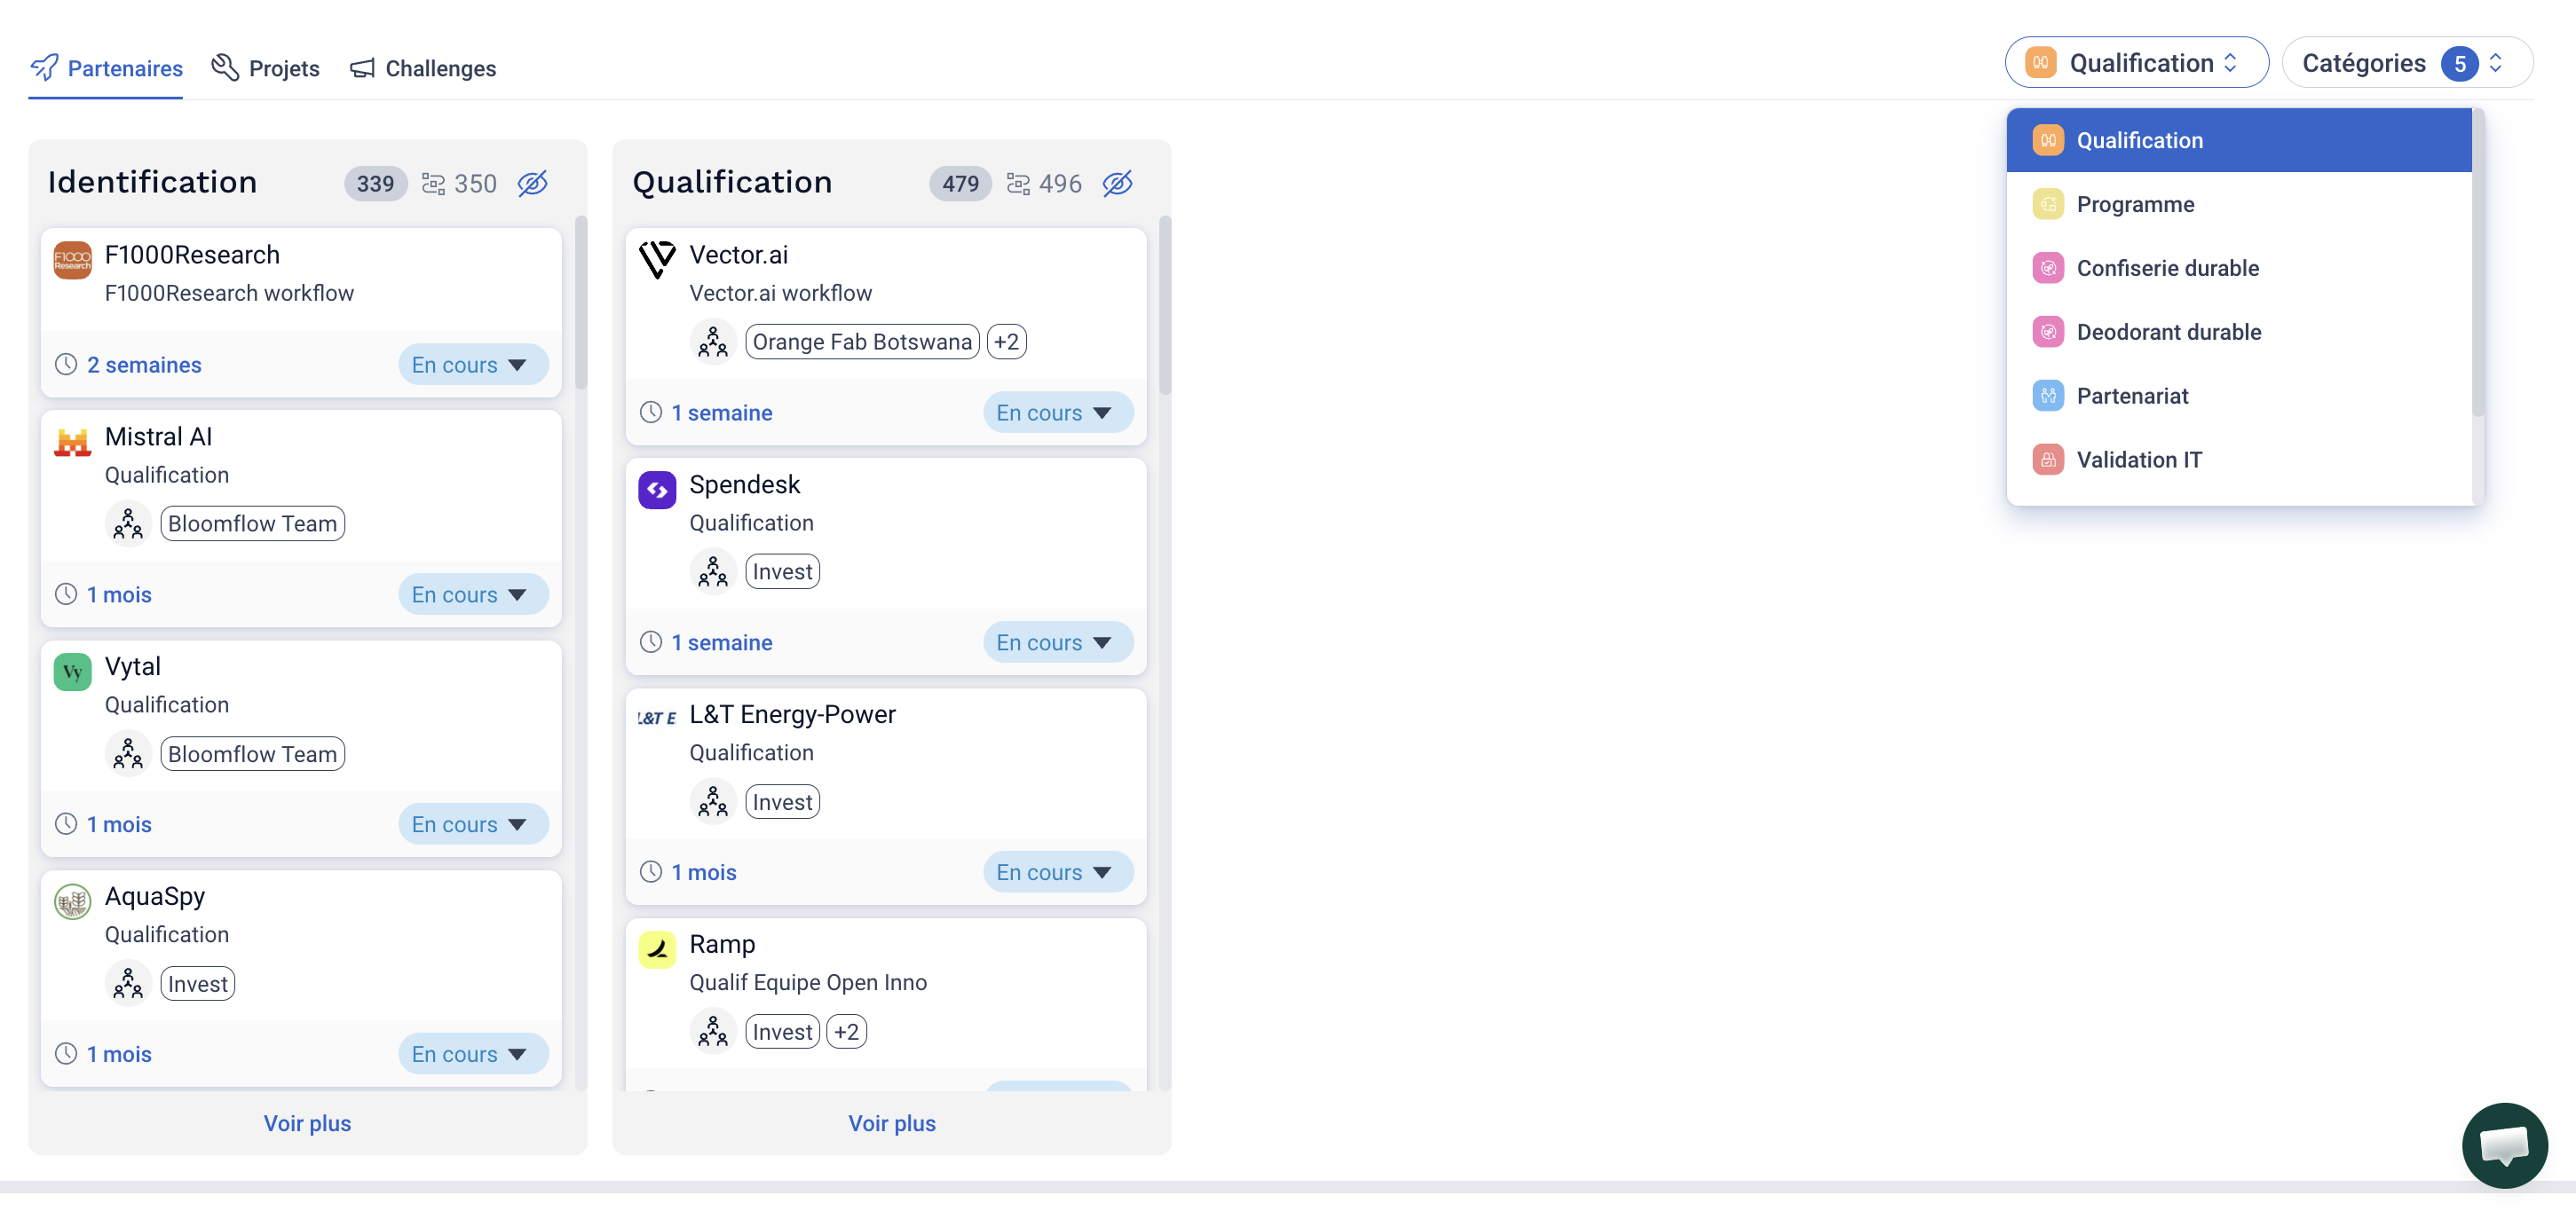Open the Catégories filter dropdown

pos(2407,63)
